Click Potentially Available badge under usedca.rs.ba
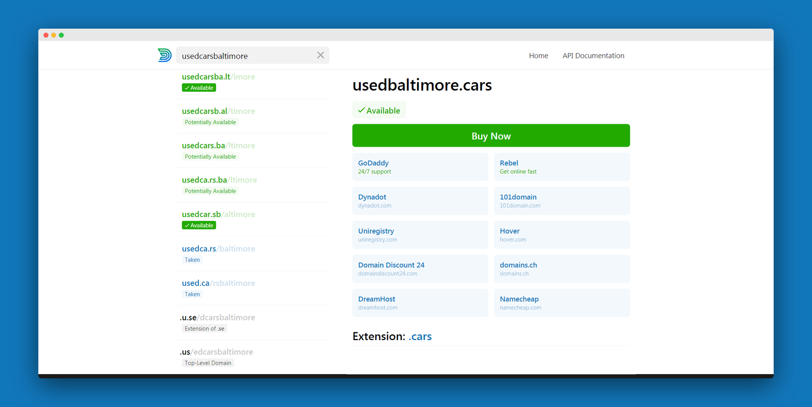812x407 pixels. [x=210, y=191]
